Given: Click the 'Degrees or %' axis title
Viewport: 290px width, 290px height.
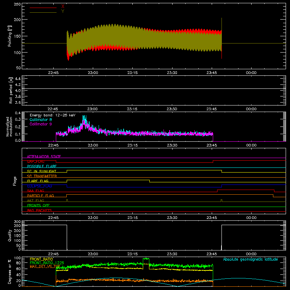Looking at the screenshot, I should tap(10, 272).
